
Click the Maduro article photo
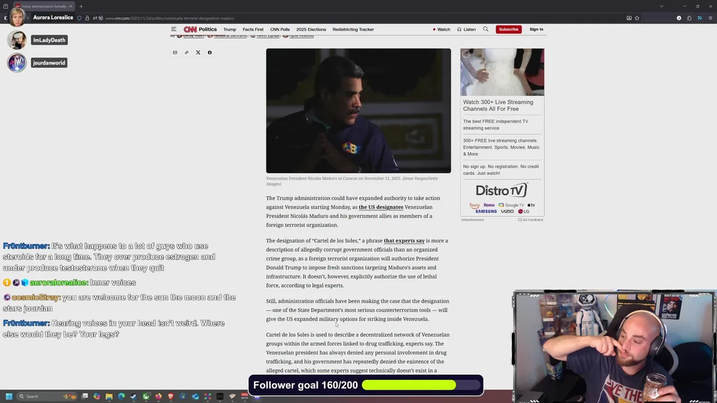tap(358, 111)
